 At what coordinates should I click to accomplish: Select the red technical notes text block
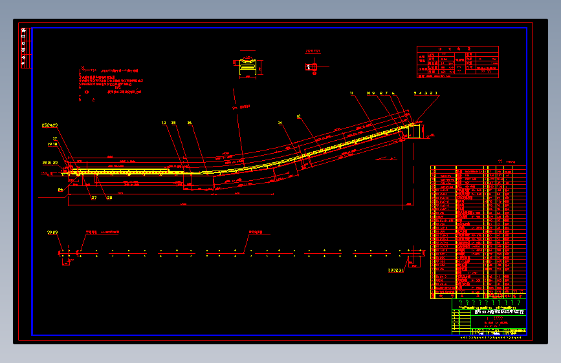point(110,85)
